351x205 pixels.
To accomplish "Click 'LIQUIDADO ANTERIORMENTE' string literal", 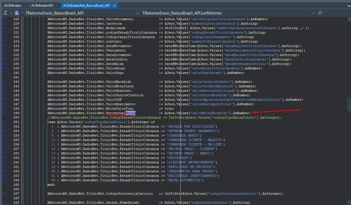I will pos(191,162).
